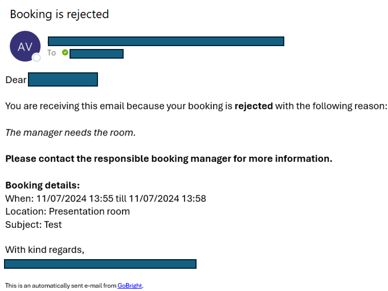Click the 'Please contact the responsible booking manager' line
The height and width of the screenshot is (291, 388).
click(x=169, y=159)
